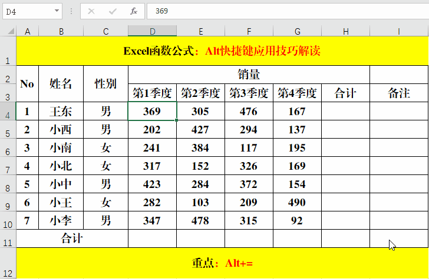This screenshot has width=429, height=279.
Task: Select the cell containing 305
Action: (200, 111)
